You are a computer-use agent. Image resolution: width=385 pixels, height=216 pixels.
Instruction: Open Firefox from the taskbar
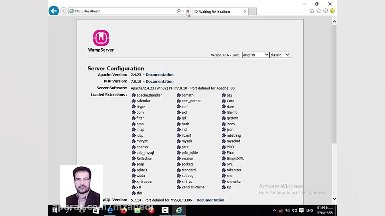click(x=124, y=210)
